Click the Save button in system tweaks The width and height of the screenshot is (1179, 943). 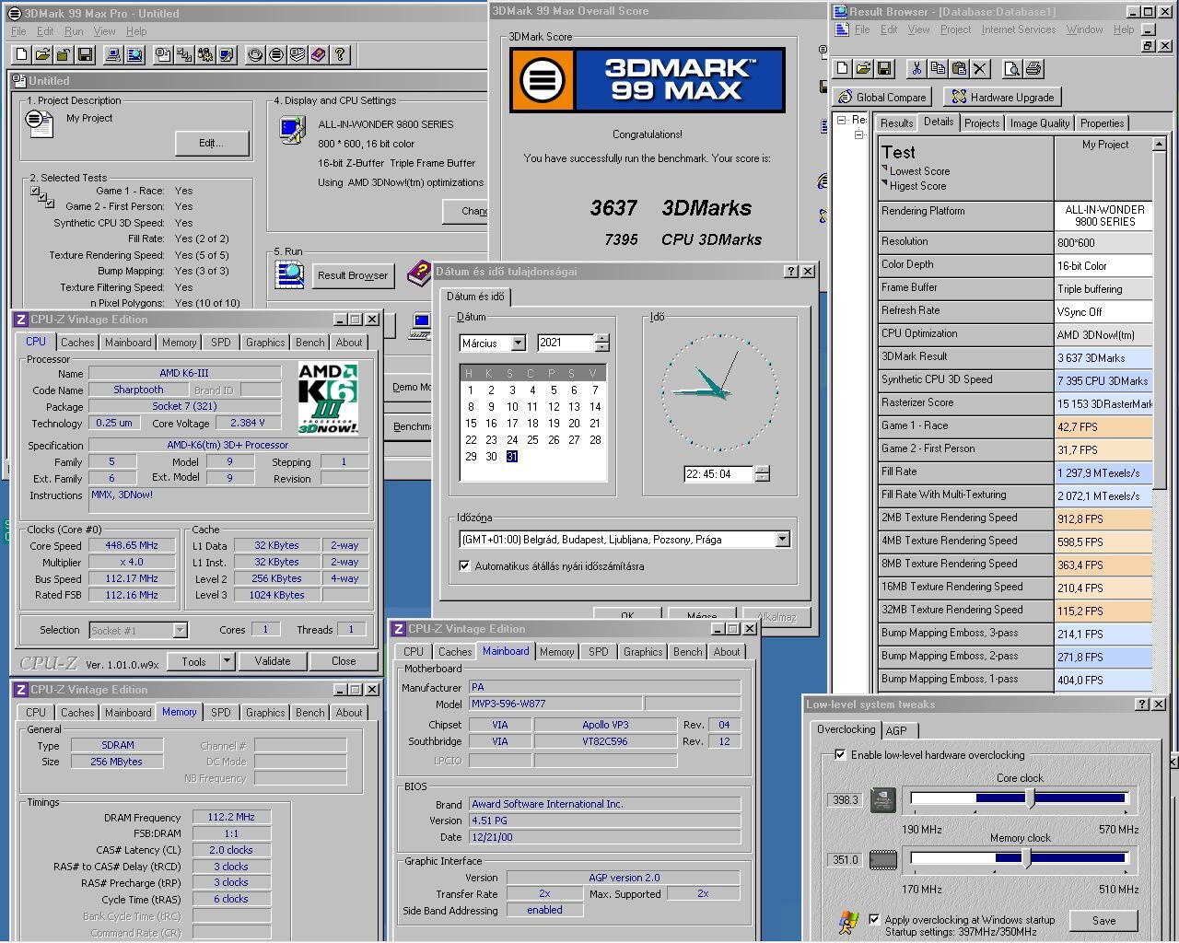1103,920
